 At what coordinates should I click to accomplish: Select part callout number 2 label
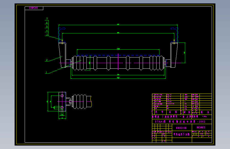47,60
